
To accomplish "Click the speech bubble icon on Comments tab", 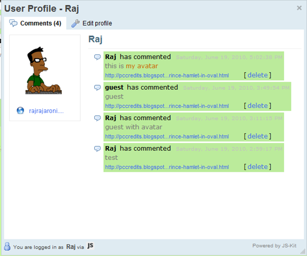I will click(13, 23).
